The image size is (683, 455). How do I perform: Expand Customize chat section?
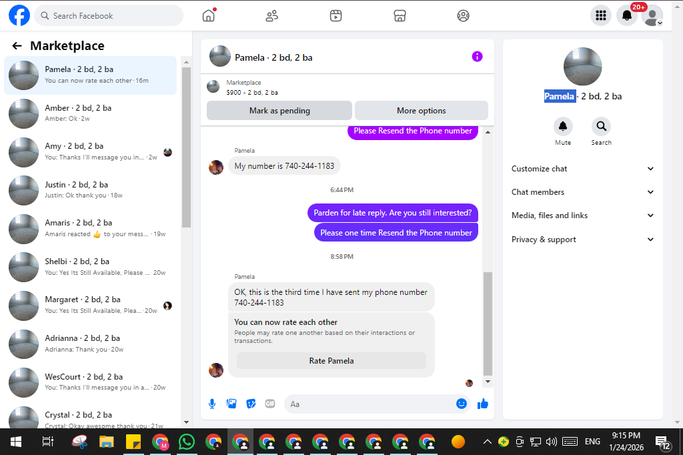(x=582, y=169)
